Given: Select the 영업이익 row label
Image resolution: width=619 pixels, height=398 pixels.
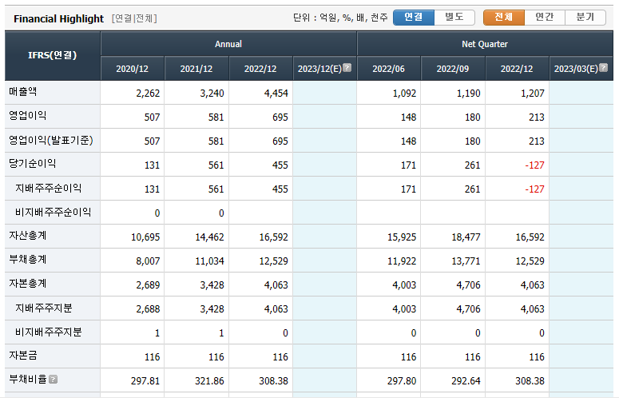Looking at the screenshot, I should 28,116.
